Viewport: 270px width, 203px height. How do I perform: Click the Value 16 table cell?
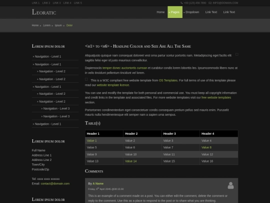pos(219,161)
